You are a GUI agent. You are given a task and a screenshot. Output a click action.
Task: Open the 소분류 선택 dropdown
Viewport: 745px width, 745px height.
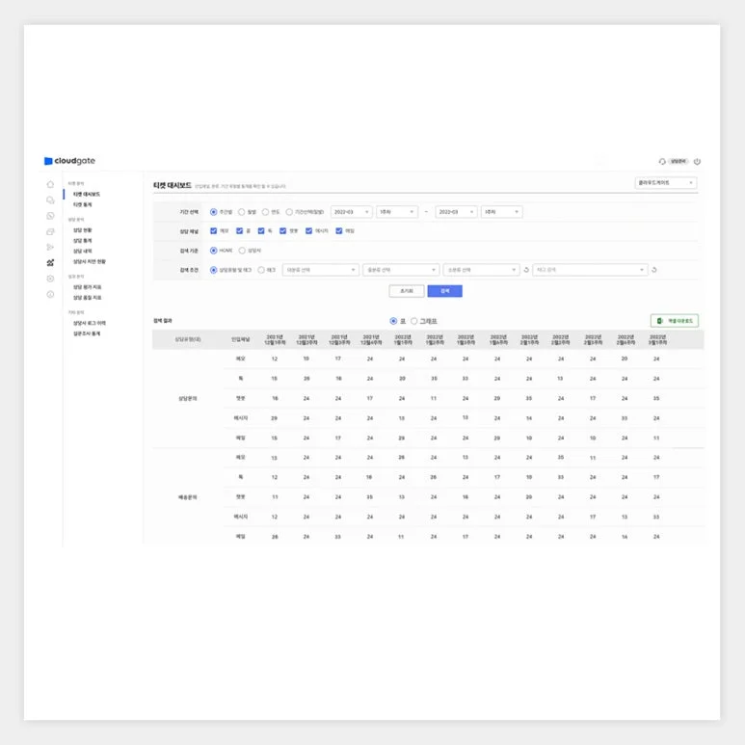click(481, 270)
